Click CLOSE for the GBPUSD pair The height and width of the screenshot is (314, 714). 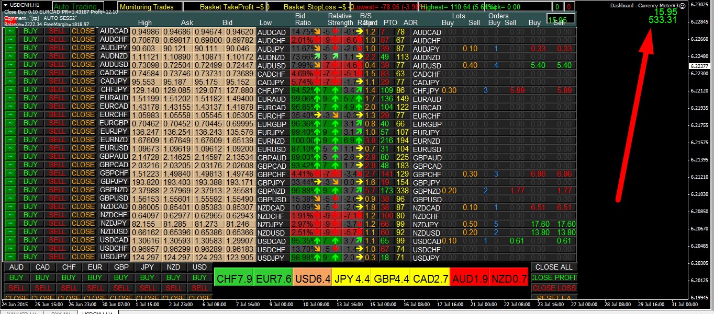(83, 199)
